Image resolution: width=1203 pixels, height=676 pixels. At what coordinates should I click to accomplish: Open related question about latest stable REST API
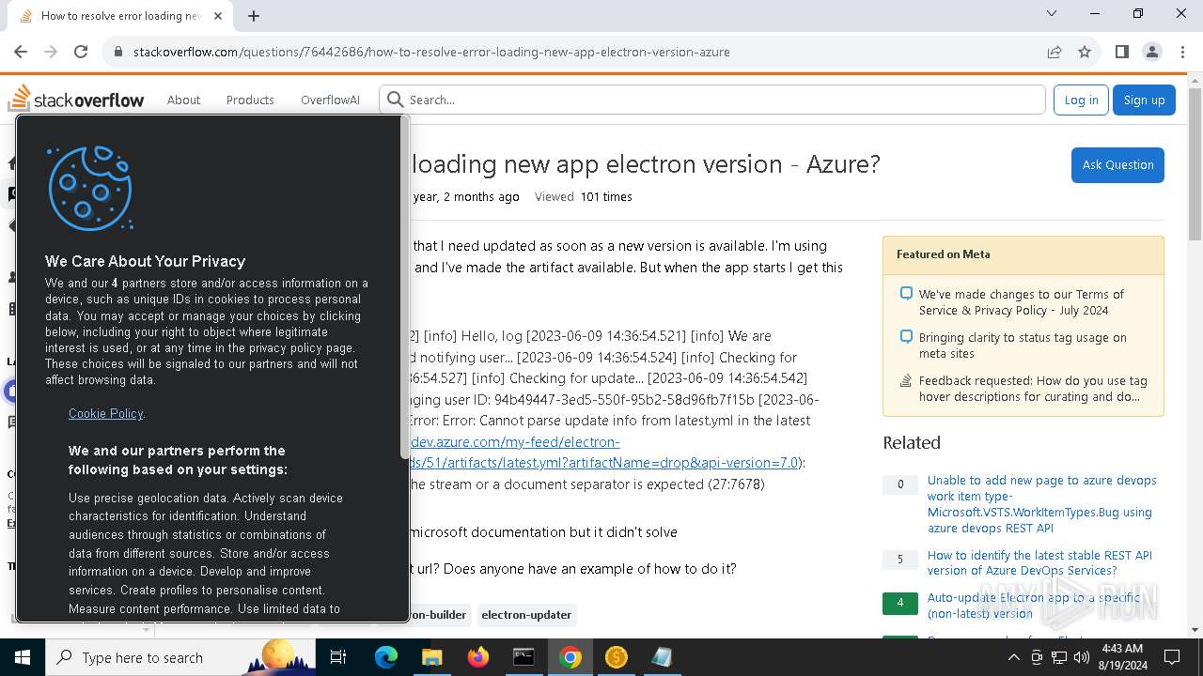pyautogui.click(x=1039, y=562)
